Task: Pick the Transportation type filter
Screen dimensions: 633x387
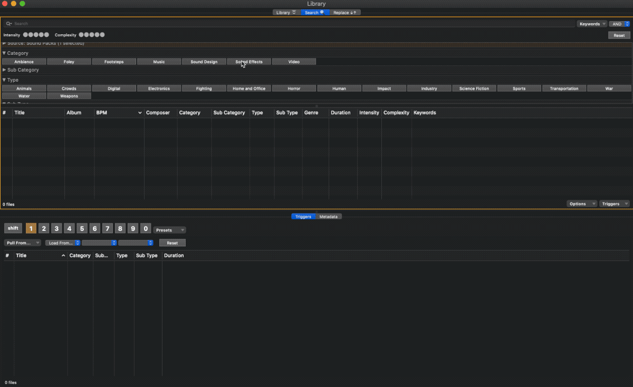Action: pyautogui.click(x=564, y=89)
